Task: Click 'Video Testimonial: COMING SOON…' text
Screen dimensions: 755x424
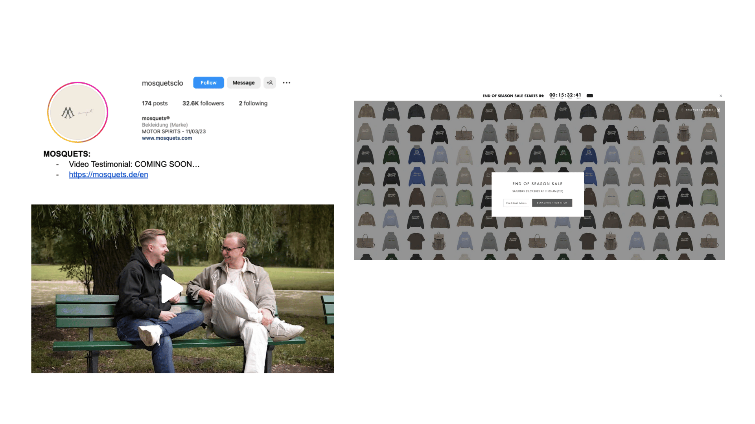Action: coord(134,164)
